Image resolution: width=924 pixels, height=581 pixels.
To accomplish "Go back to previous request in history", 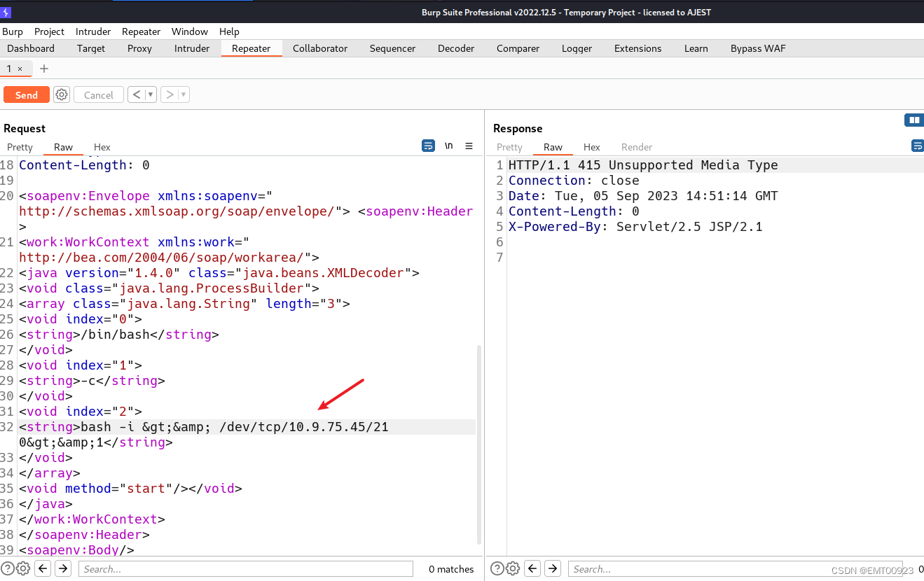I will [x=137, y=94].
